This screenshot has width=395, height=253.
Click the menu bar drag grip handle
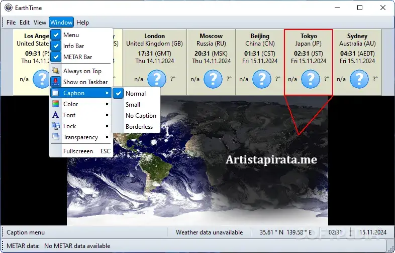tap(3, 23)
